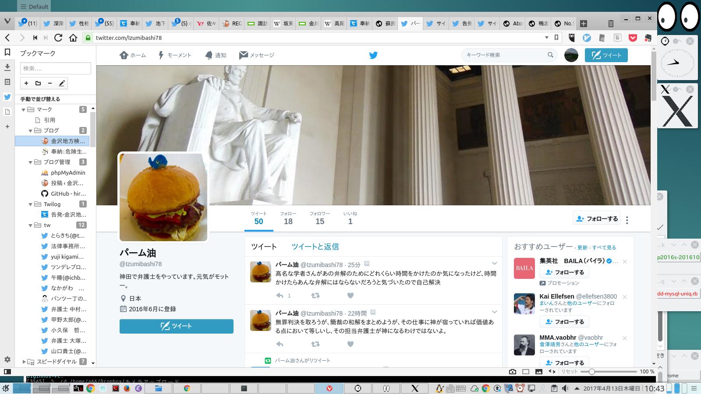Image resolution: width=701 pixels, height=394 pixels.
Task: Collapse the マーク bookmark folder
Action: point(24,109)
